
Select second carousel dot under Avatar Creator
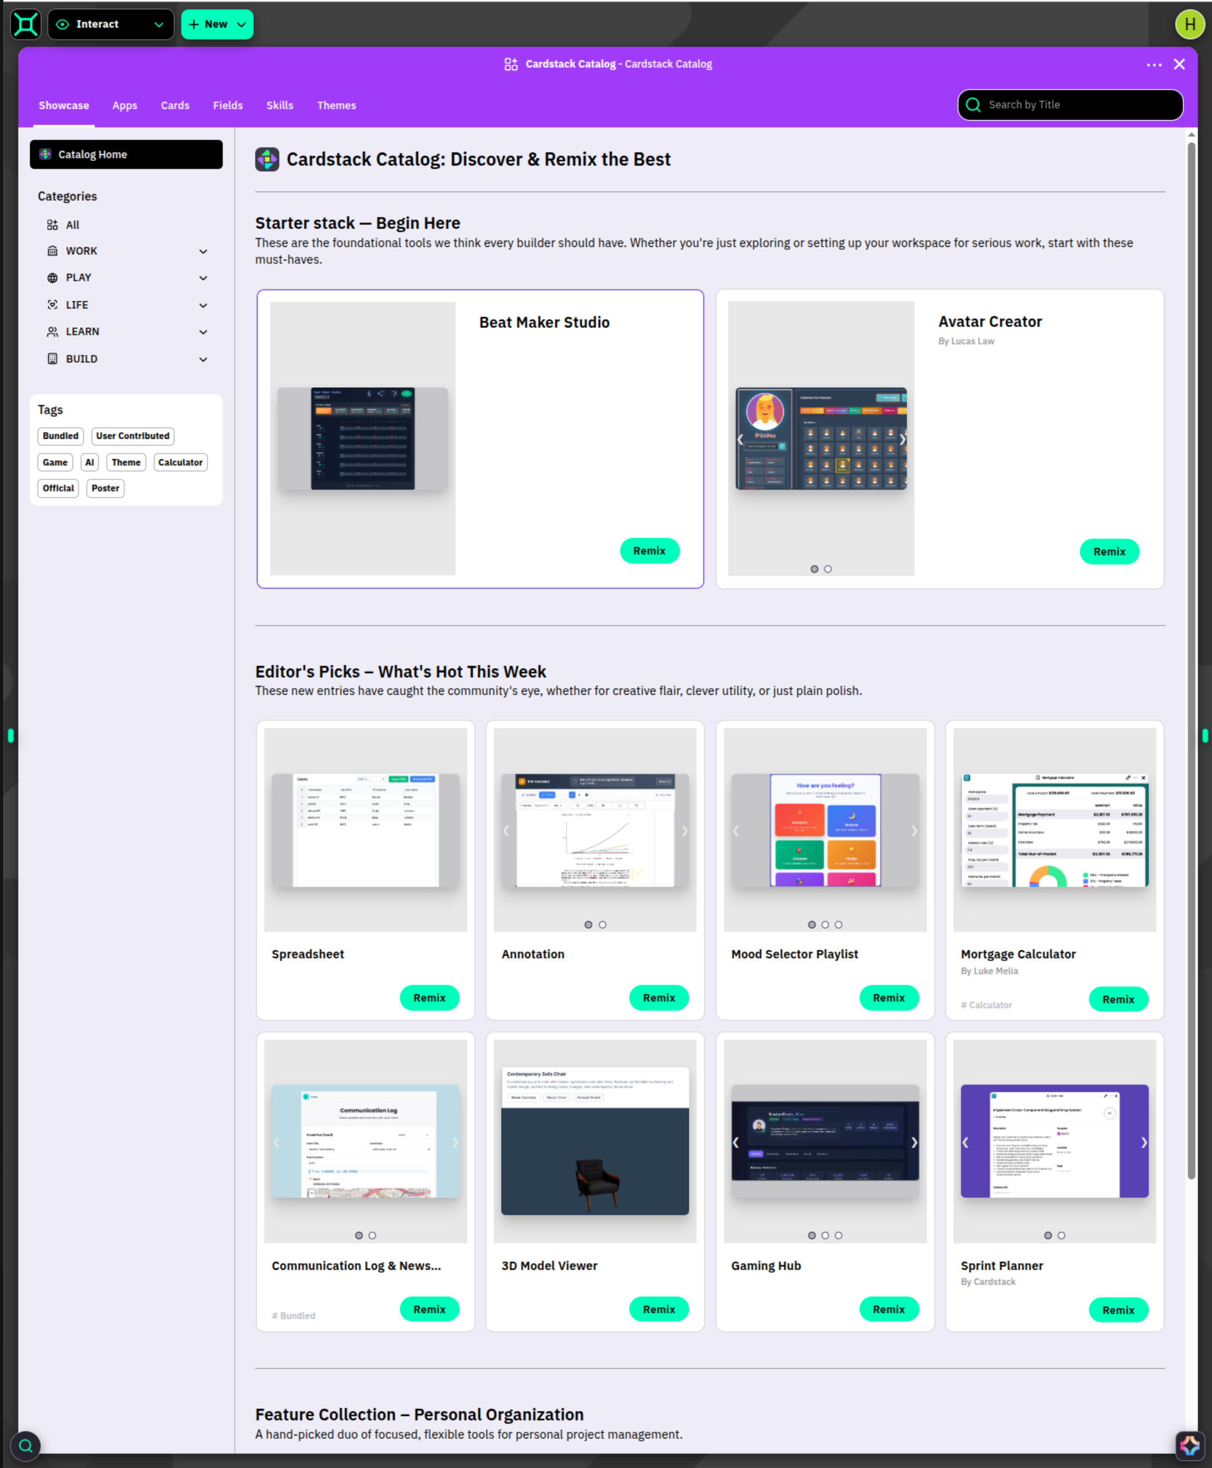(827, 568)
